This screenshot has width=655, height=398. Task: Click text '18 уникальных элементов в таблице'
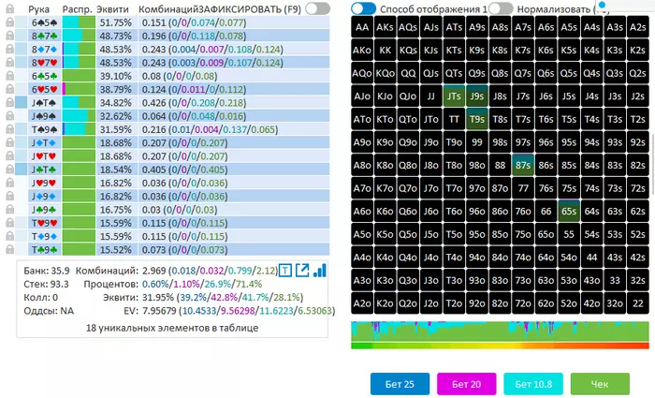[172, 328]
